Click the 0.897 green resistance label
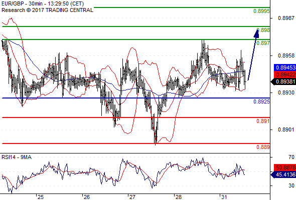This screenshot has width=296, height=200. click(x=263, y=43)
